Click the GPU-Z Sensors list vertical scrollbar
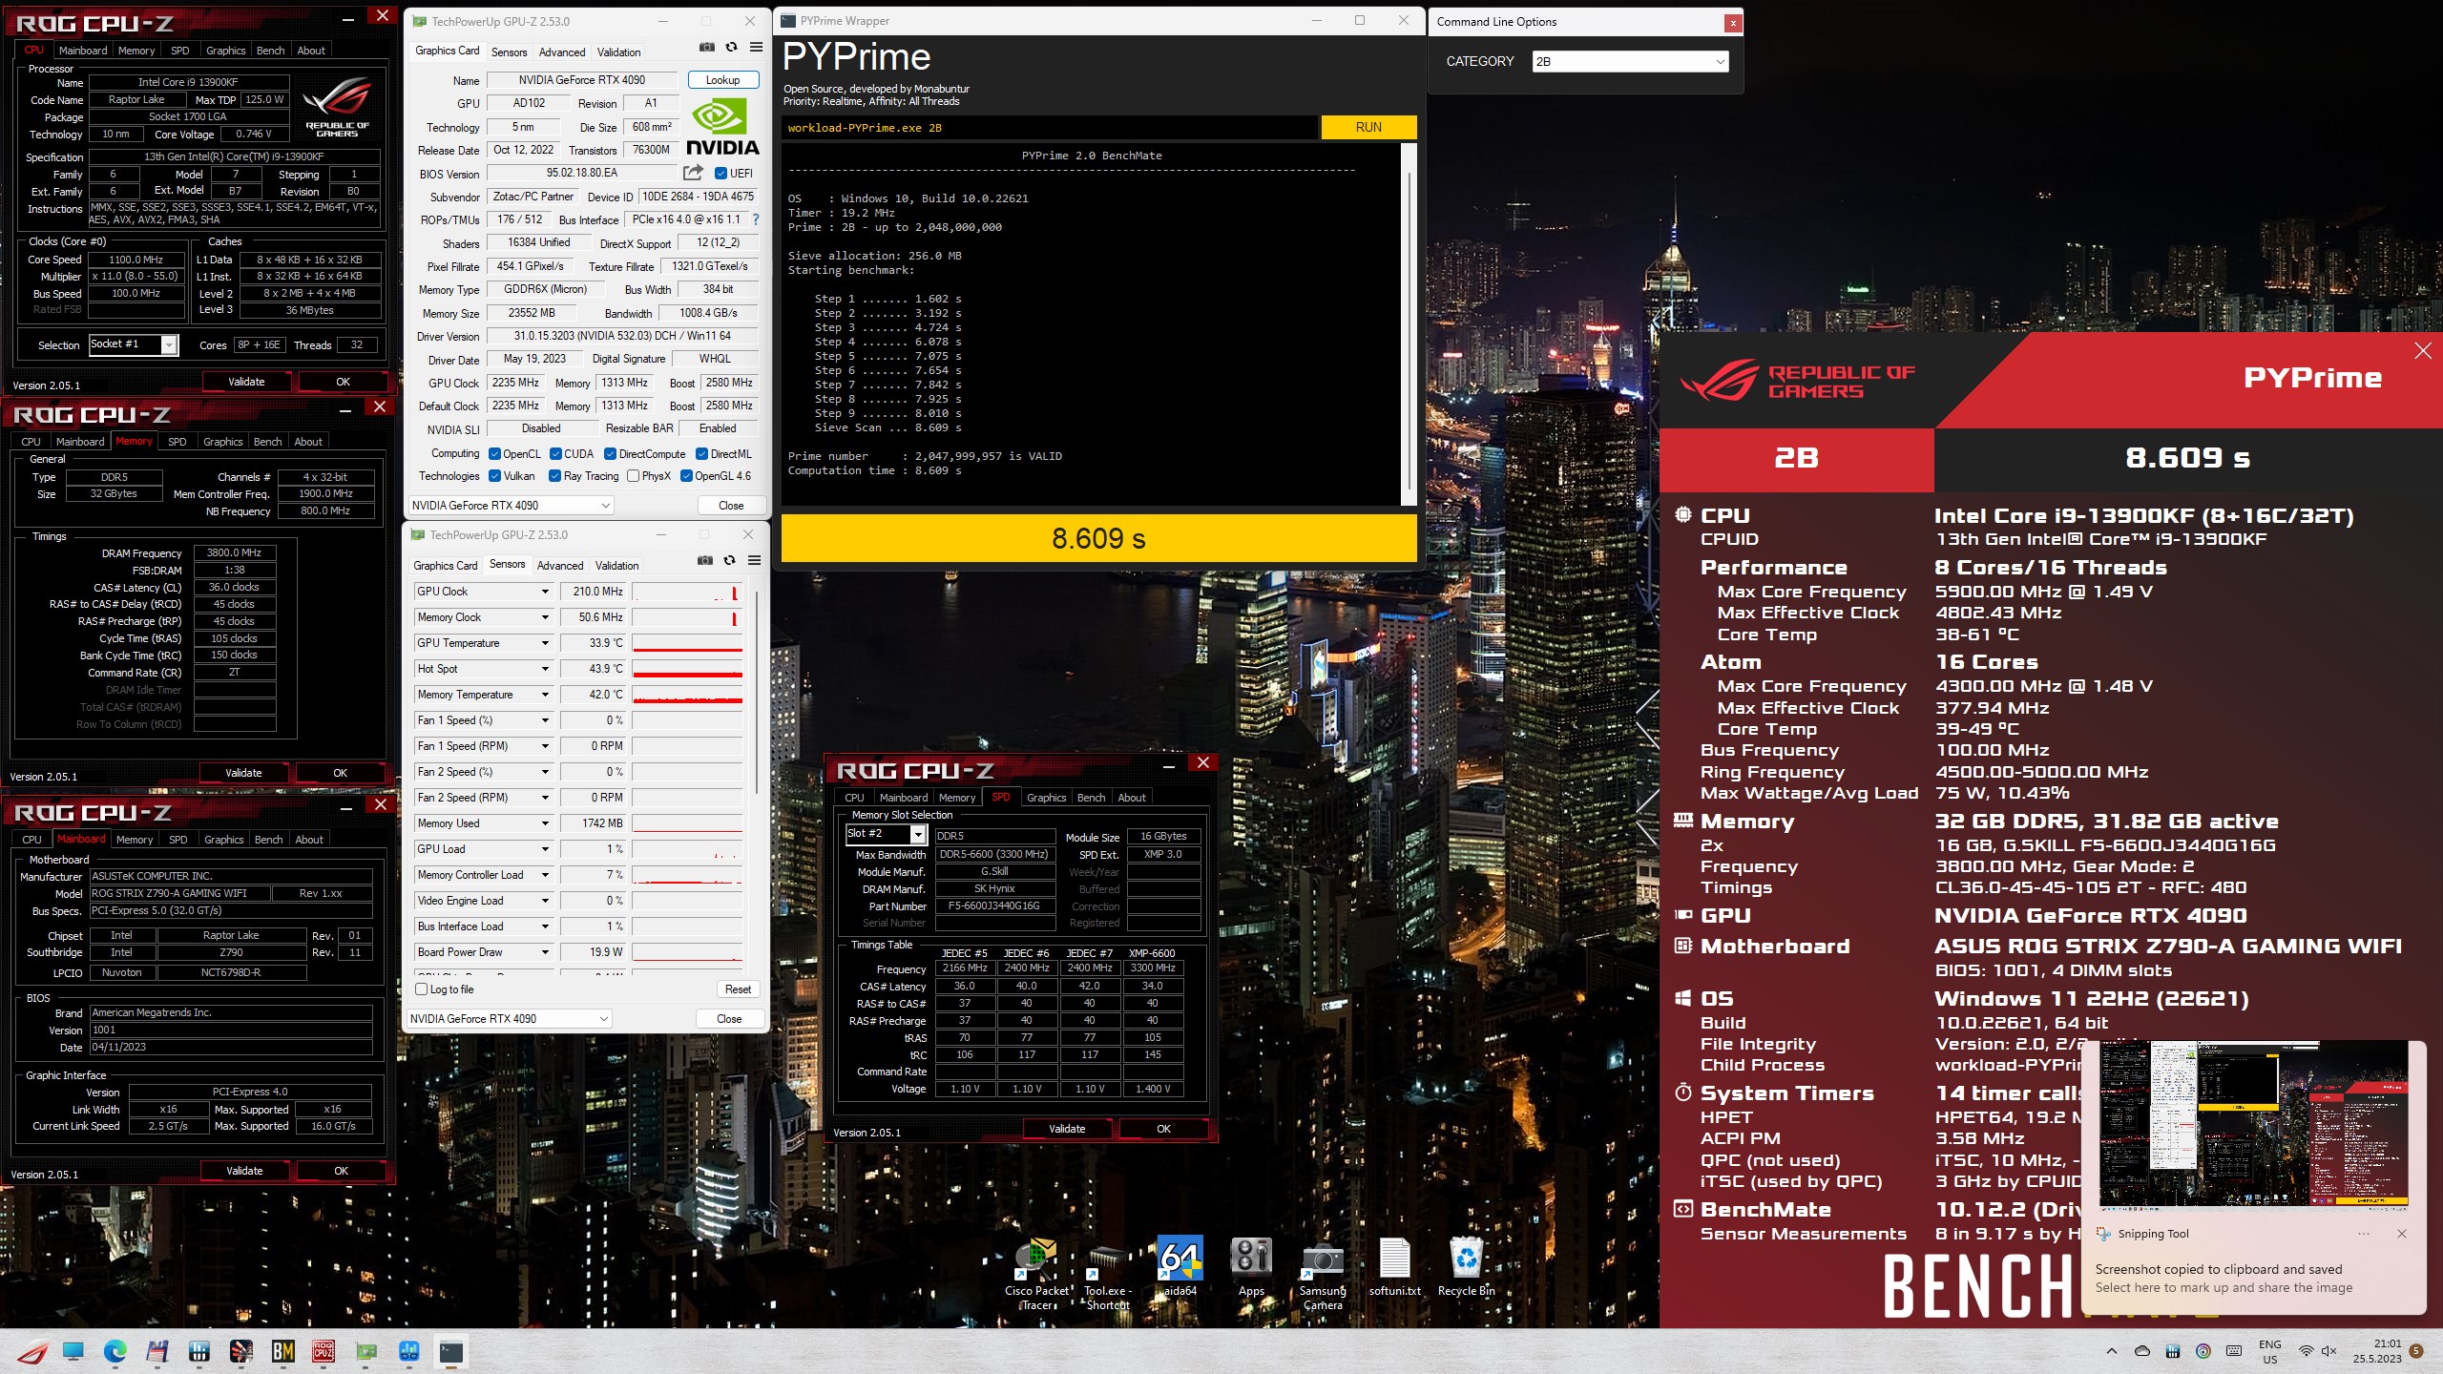 click(758, 693)
